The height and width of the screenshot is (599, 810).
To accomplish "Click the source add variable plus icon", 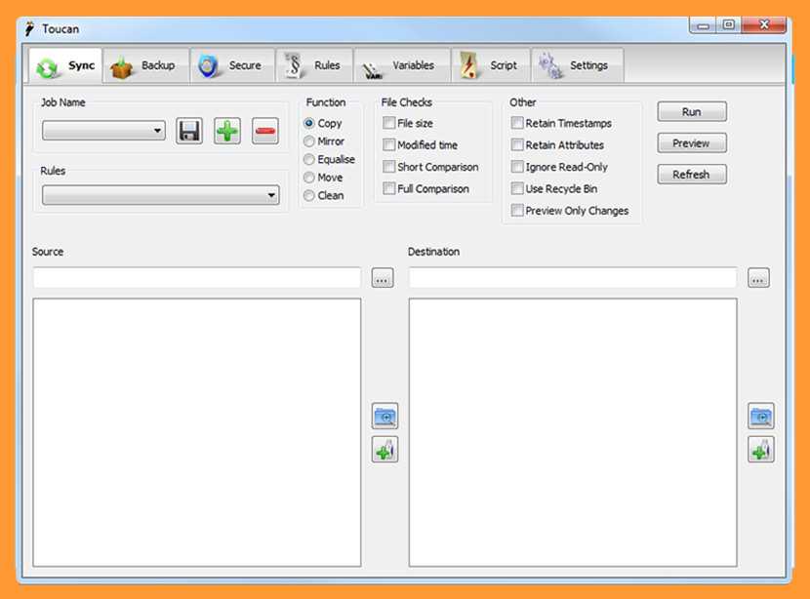I will 385,450.
